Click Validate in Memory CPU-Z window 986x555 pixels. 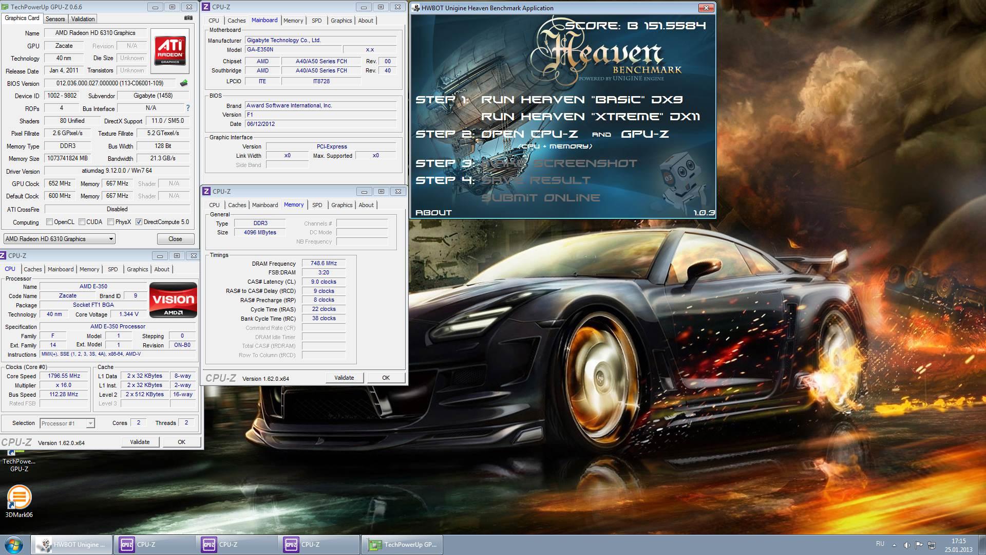click(344, 378)
